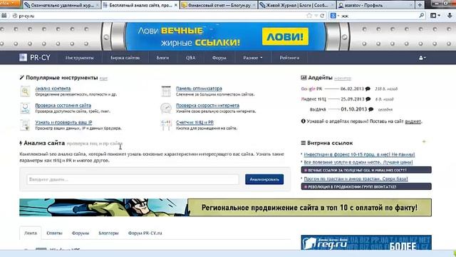This screenshot has width=456, height=257.
Task: Click the bookmark star in address bar
Action: (x=309, y=16)
